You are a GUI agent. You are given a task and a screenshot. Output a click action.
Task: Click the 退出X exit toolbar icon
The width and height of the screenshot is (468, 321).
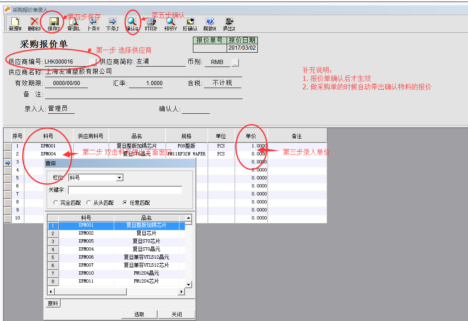229,24
